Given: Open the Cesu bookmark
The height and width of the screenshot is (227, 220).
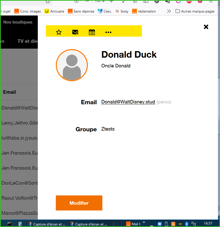Looking at the screenshot, I should tap(104, 11).
